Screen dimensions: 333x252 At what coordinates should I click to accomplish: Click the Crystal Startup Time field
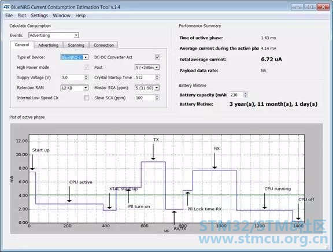(x=145, y=77)
